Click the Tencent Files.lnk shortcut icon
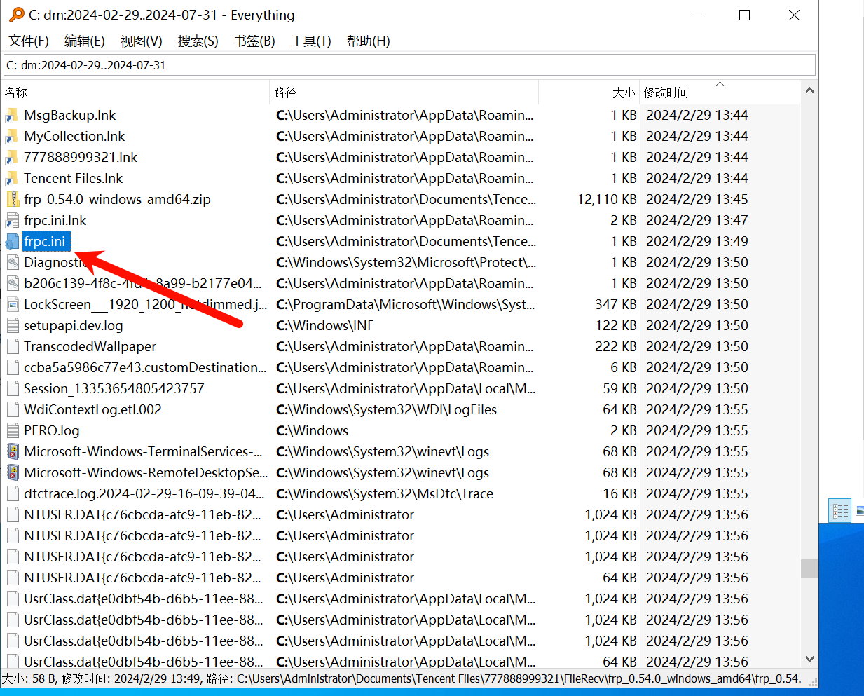 (12, 179)
